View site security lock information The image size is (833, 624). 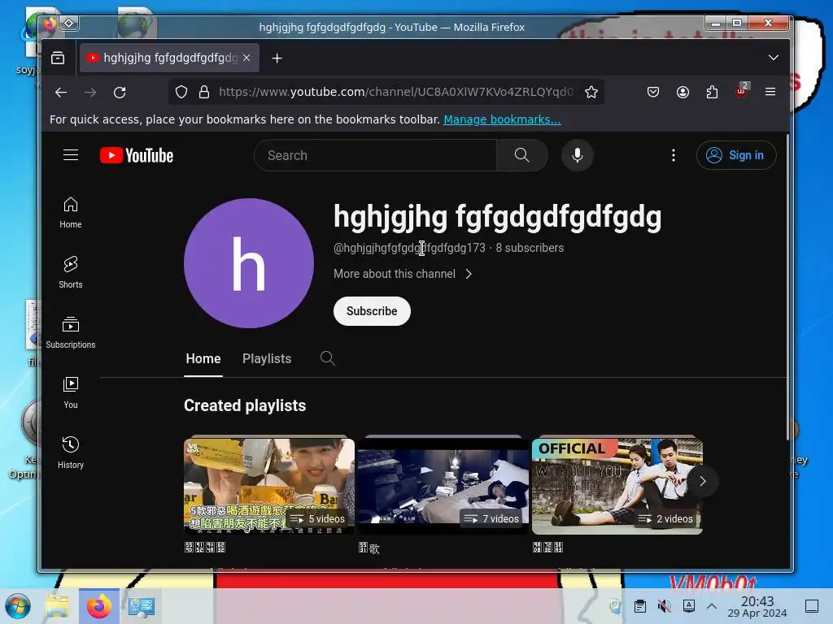tap(204, 93)
